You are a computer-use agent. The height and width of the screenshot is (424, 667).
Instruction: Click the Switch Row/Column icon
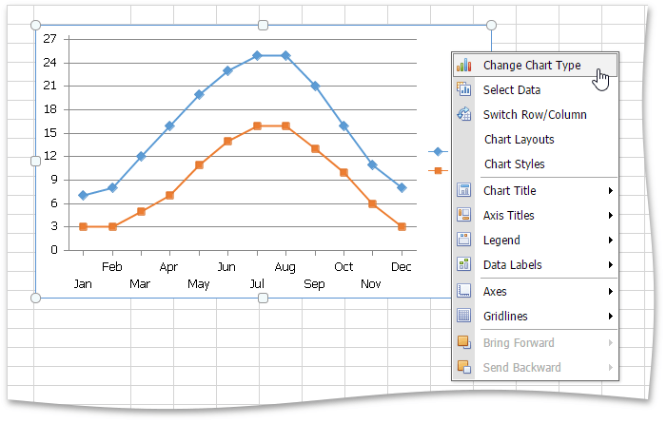click(463, 114)
